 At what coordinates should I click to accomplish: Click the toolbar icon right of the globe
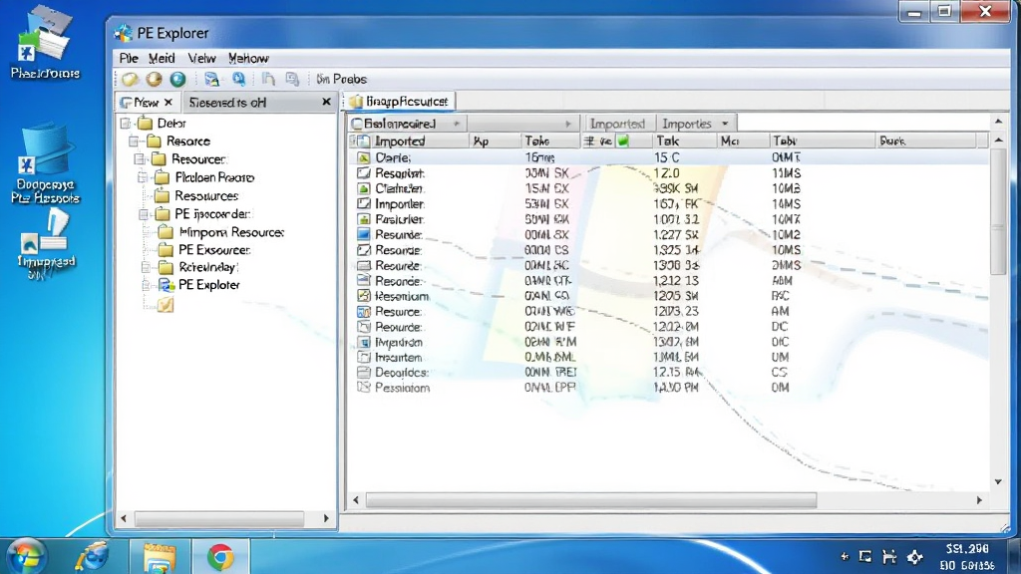point(211,80)
